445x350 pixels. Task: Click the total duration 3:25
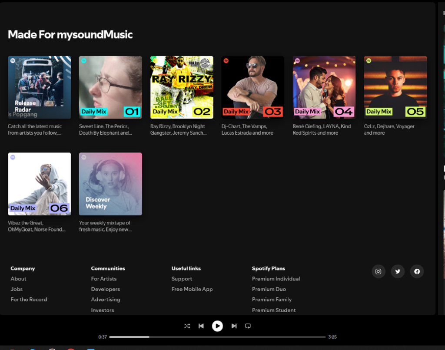pyautogui.click(x=332, y=337)
